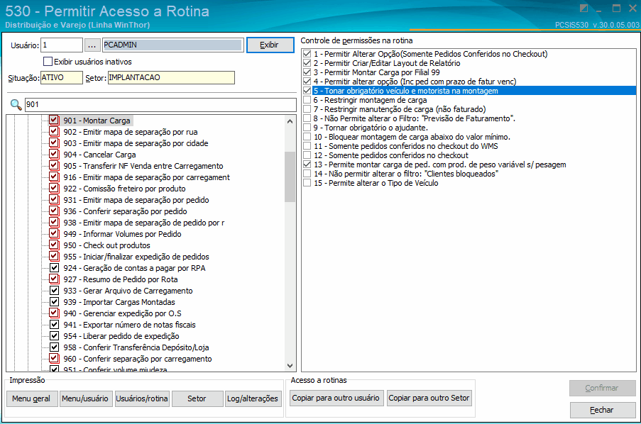Toggle permission 2 - Criar/Editar Layout de Relatório
Viewport: 641px width, 424px height.
click(307, 63)
